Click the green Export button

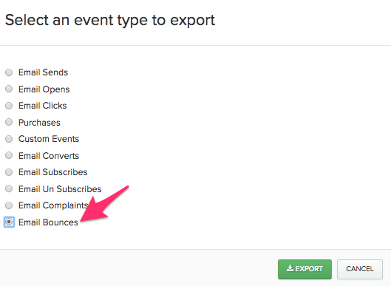(x=305, y=269)
